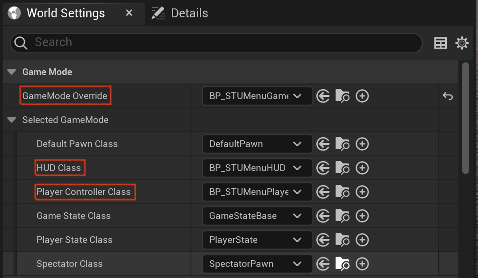Use selected asset for Game State Class
This screenshot has height=278, width=478.
click(x=323, y=216)
